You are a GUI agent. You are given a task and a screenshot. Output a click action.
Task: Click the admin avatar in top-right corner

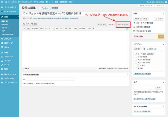click(x=166, y=2)
